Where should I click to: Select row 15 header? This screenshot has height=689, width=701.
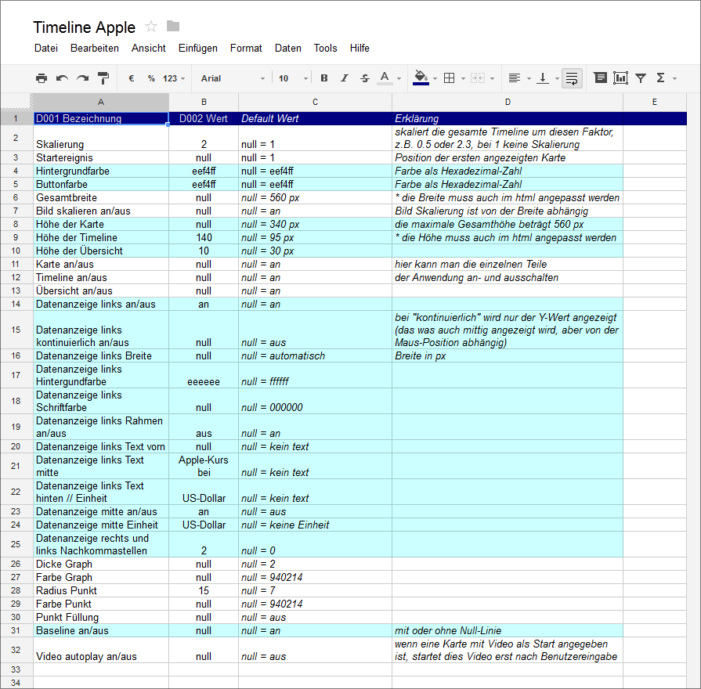click(x=16, y=330)
